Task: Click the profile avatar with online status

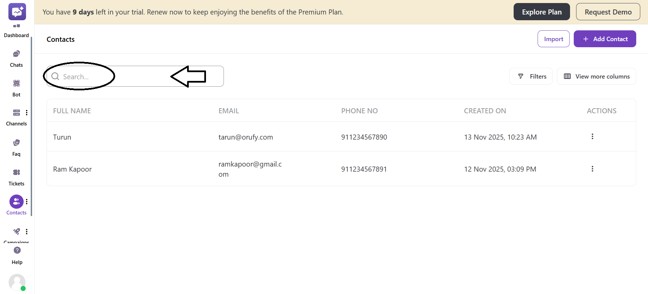Action: point(17,283)
